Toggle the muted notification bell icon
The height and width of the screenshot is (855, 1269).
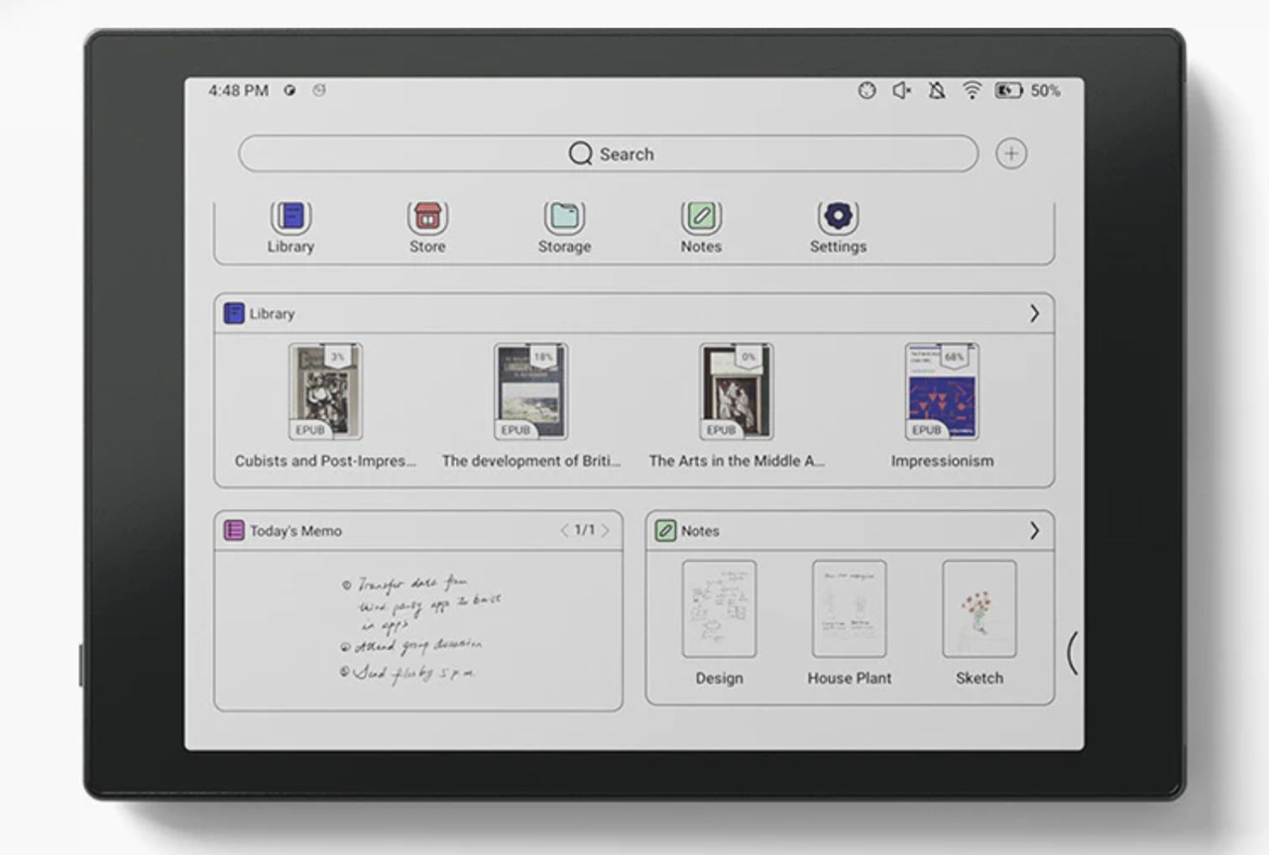[x=936, y=90]
